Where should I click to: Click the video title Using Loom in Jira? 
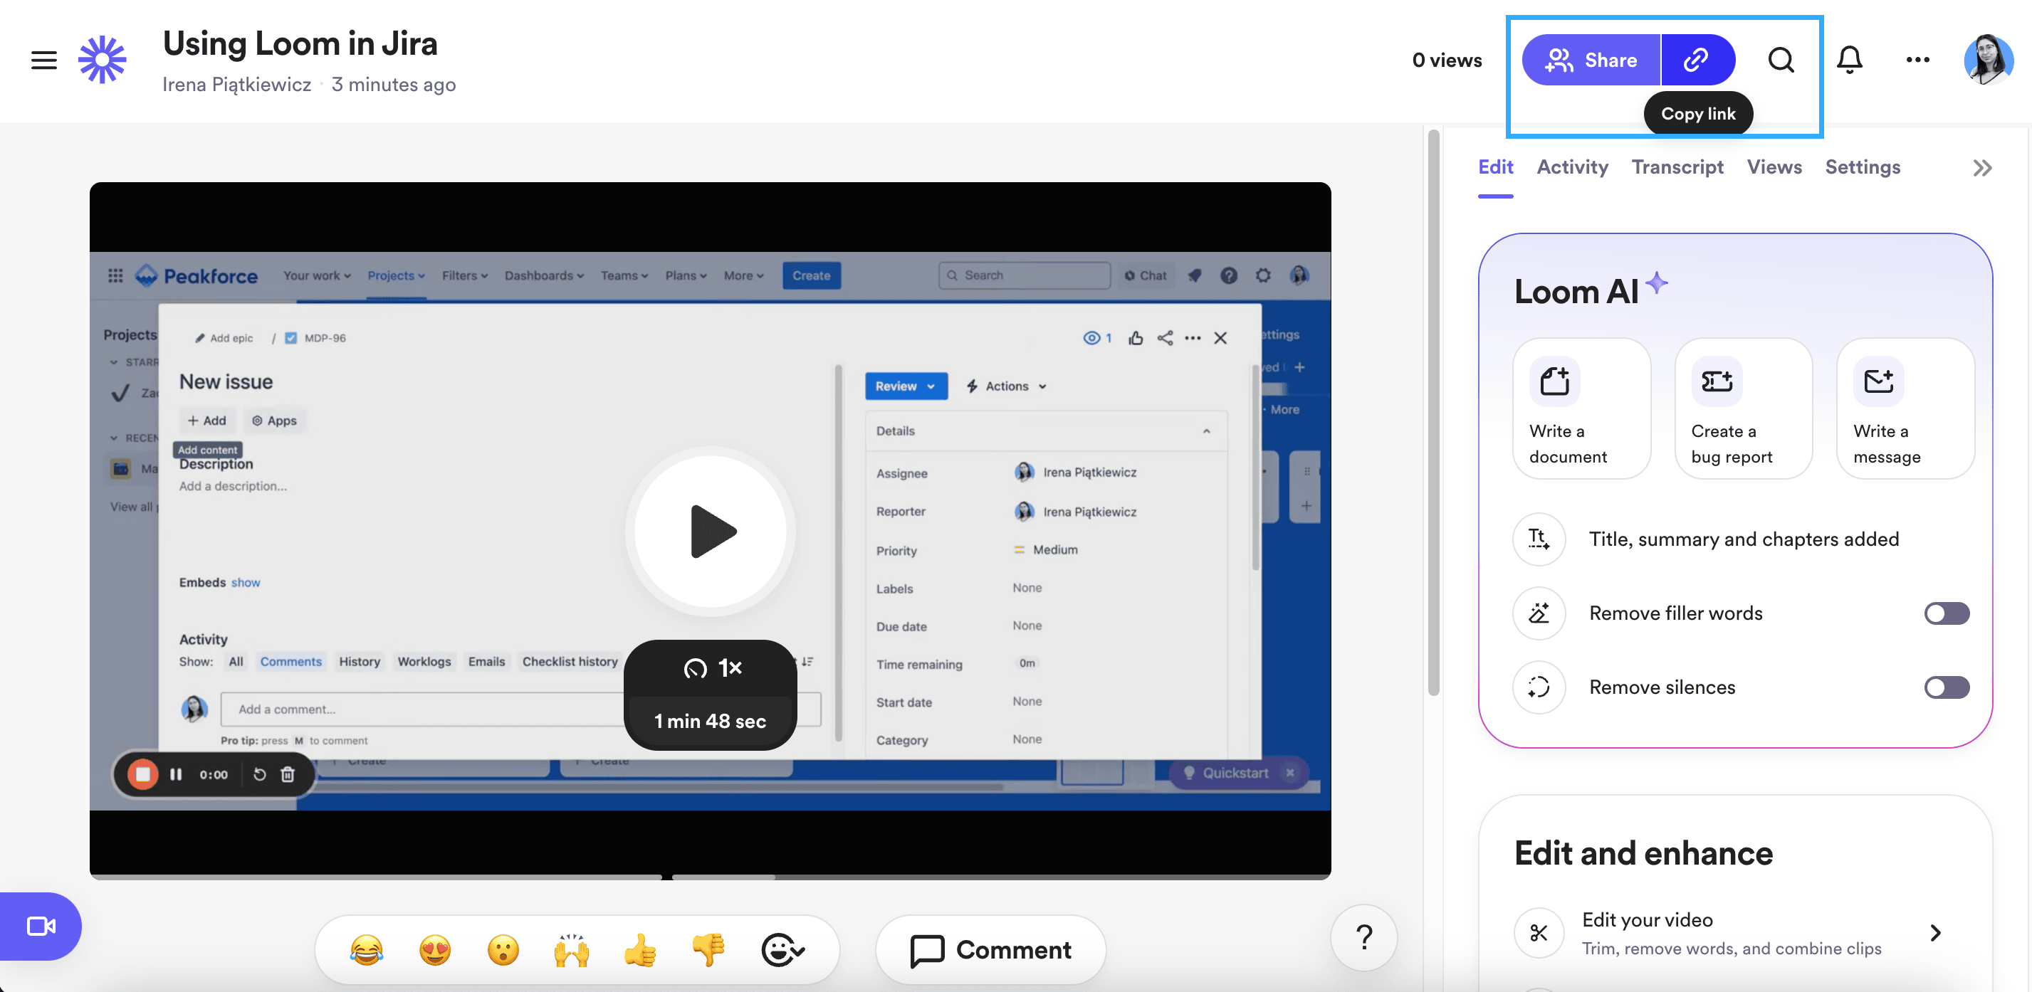[300, 43]
